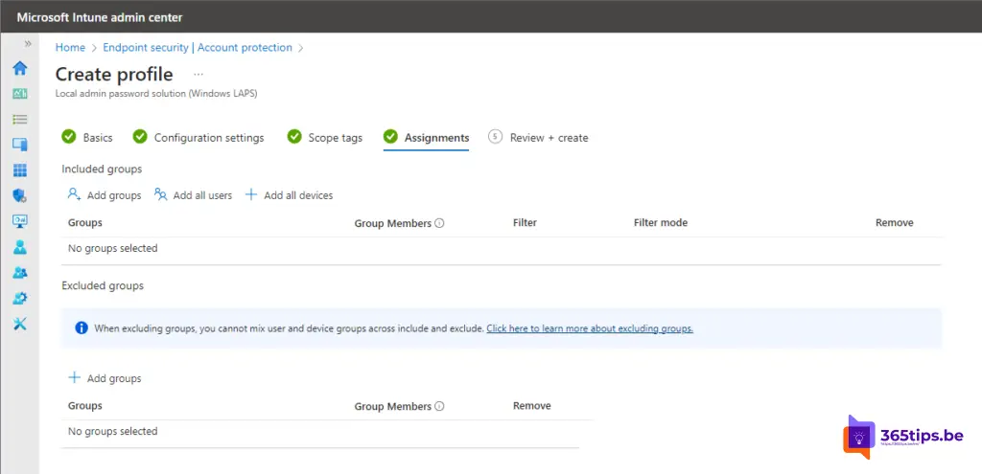Show info for included Group Members
This screenshot has width=982, height=474.
point(439,223)
